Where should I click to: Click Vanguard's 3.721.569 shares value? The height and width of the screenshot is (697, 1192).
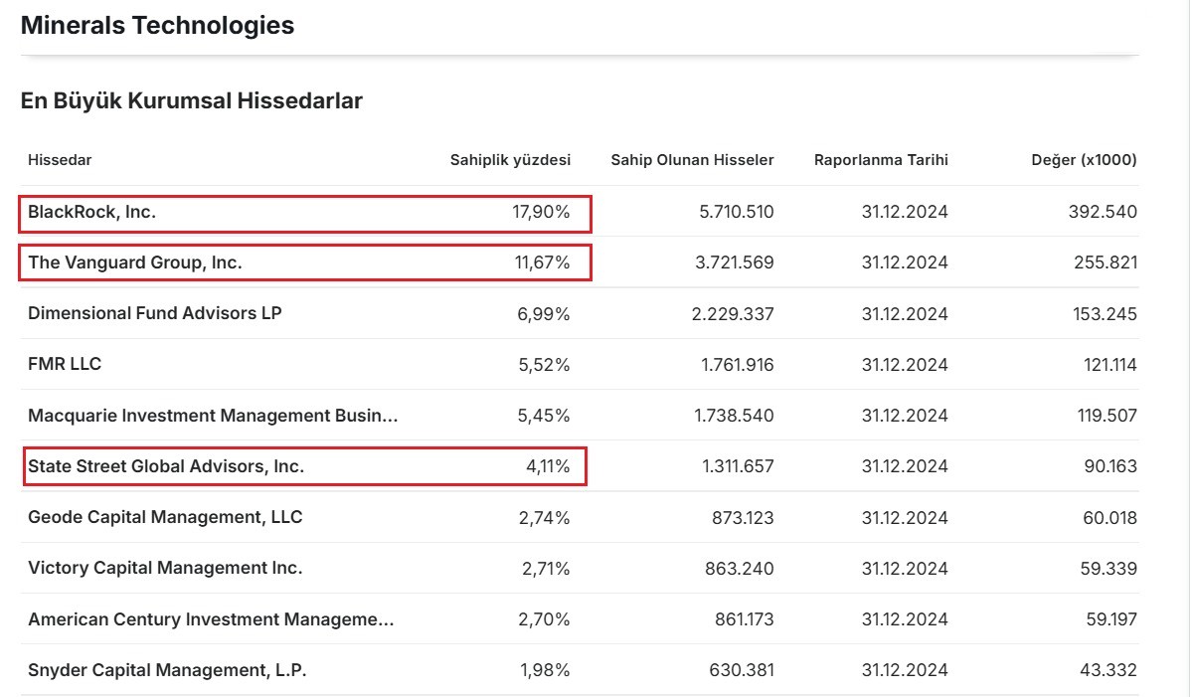733,262
